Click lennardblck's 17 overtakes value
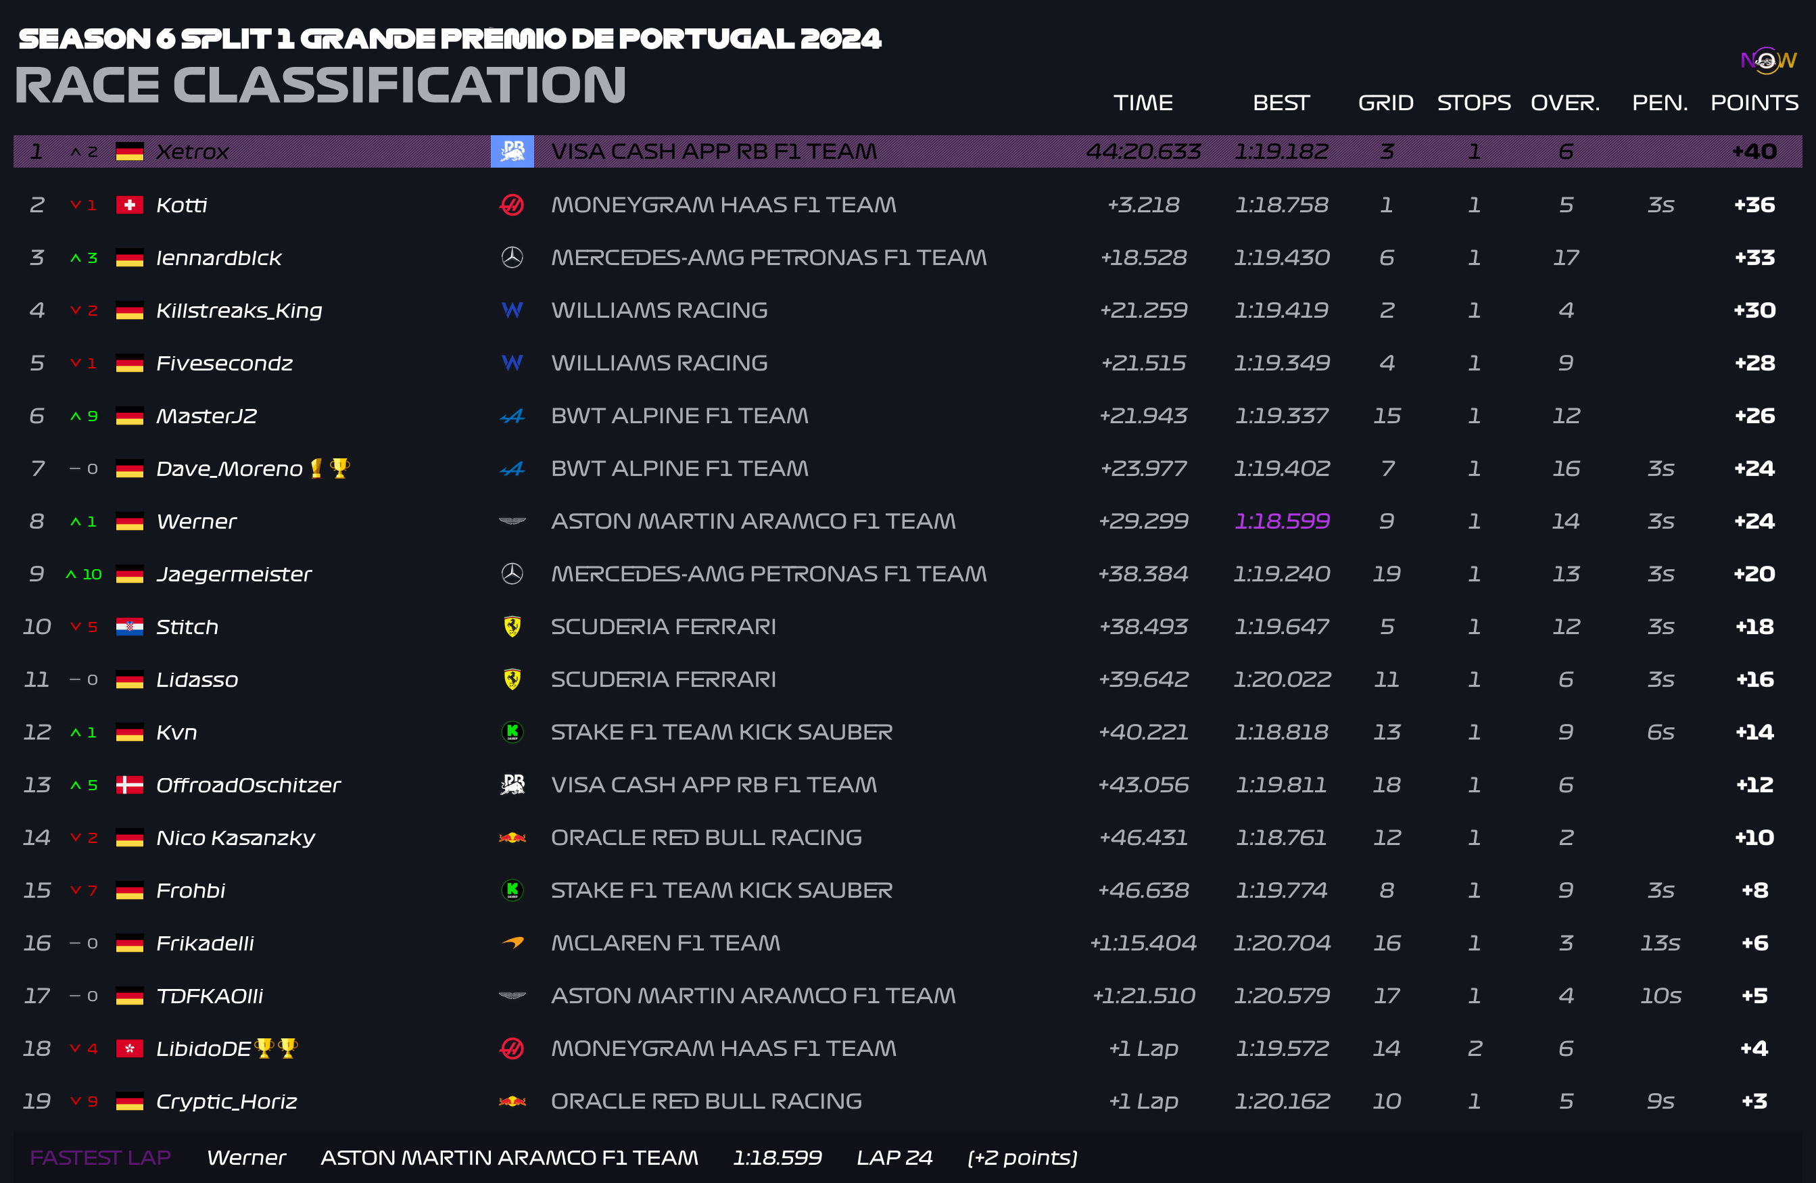This screenshot has height=1183, width=1816. tap(1566, 257)
